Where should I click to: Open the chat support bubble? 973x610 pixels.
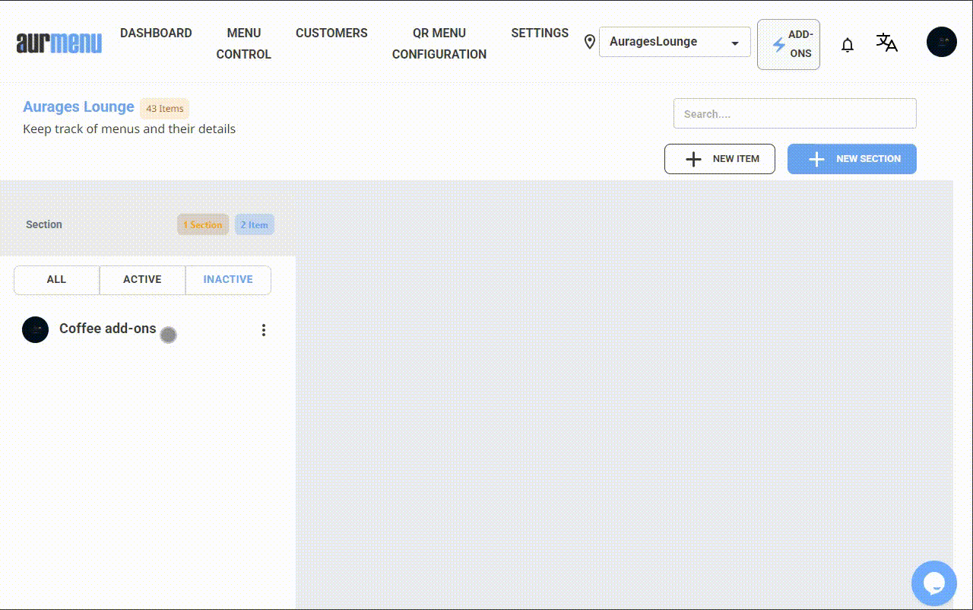(933, 583)
